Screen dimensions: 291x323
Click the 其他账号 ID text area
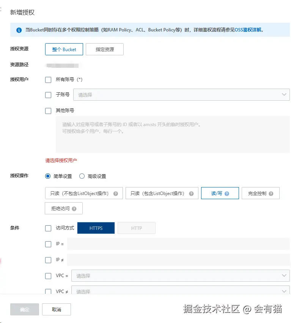(x=173, y=134)
